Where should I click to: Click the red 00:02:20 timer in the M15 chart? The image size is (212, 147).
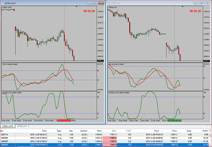point(89,11)
